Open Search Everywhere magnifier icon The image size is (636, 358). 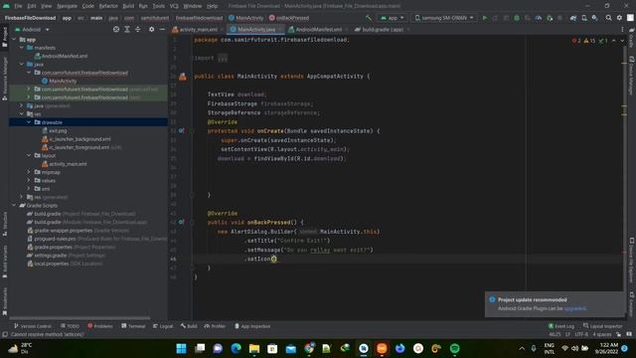(x=608, y=18)
